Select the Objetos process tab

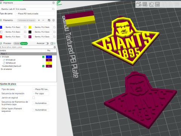(x=24, y=43)
